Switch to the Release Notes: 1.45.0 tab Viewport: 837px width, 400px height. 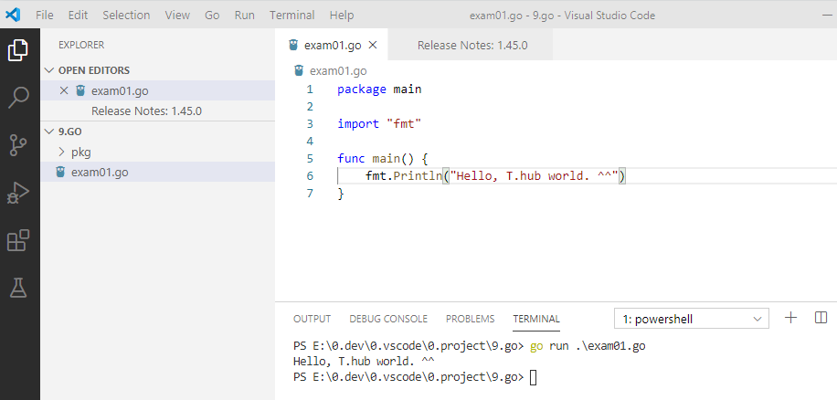[471, 46]
